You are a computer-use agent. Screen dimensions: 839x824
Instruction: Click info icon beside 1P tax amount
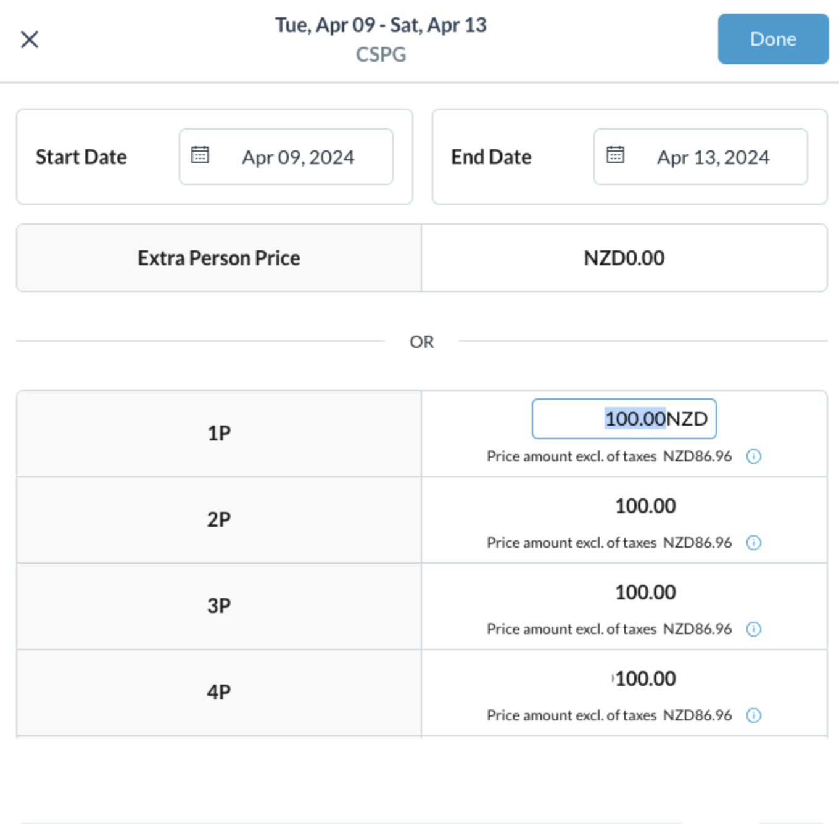coord(753,456)
